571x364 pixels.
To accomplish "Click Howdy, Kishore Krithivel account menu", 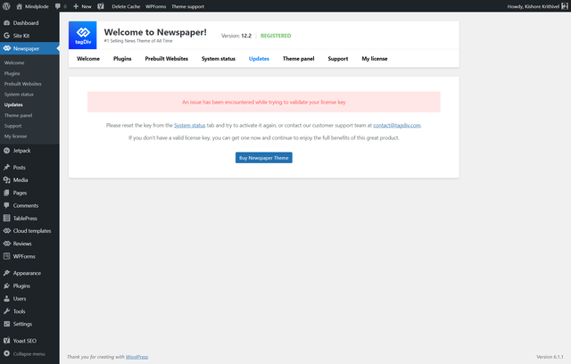I will tap(534, 6).
